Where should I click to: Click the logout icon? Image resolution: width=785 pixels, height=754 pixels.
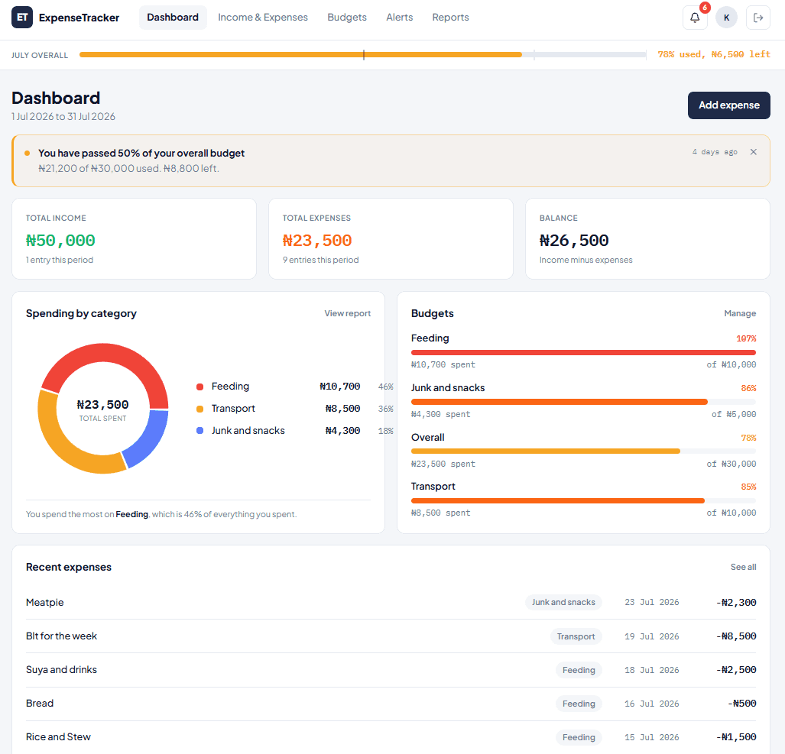pyautogui.click(x=758, y=18)
